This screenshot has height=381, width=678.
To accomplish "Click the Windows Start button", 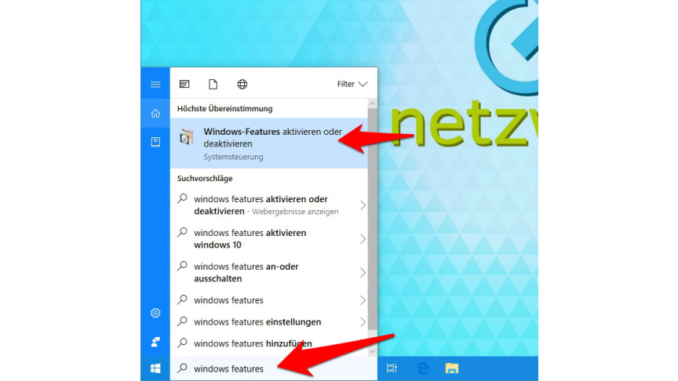I will [x=155, y=368].
